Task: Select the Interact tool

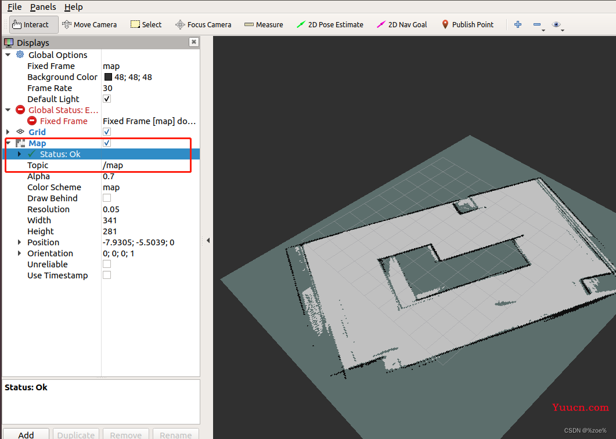Action: point(34,24)
